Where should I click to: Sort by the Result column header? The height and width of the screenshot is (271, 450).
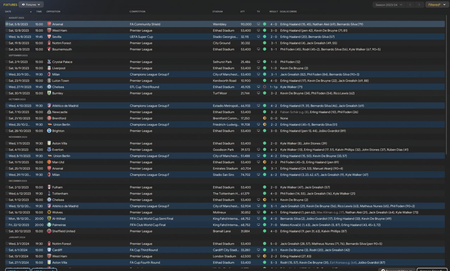[x=274, y=12]
